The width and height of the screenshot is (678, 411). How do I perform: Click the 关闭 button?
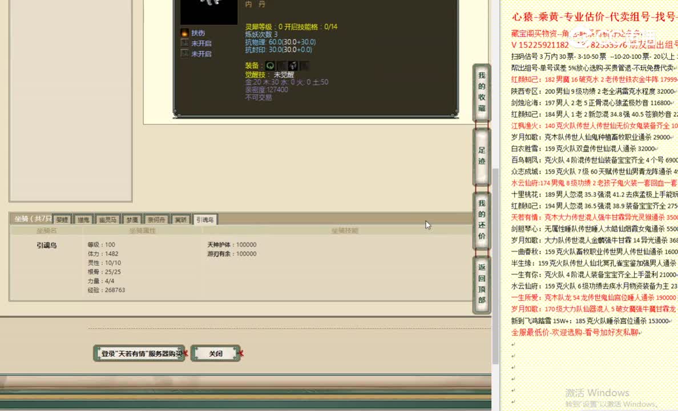(216, 353)
